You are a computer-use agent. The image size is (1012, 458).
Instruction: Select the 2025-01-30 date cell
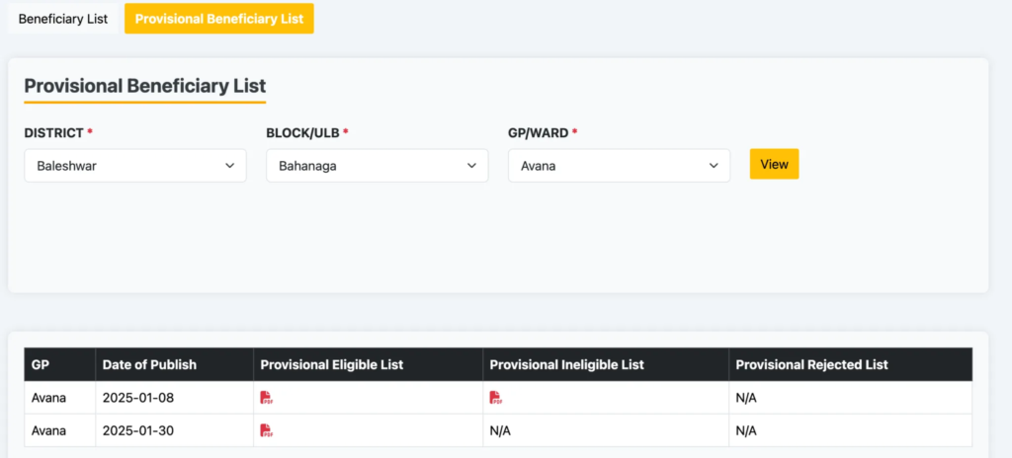pos(138,430)
